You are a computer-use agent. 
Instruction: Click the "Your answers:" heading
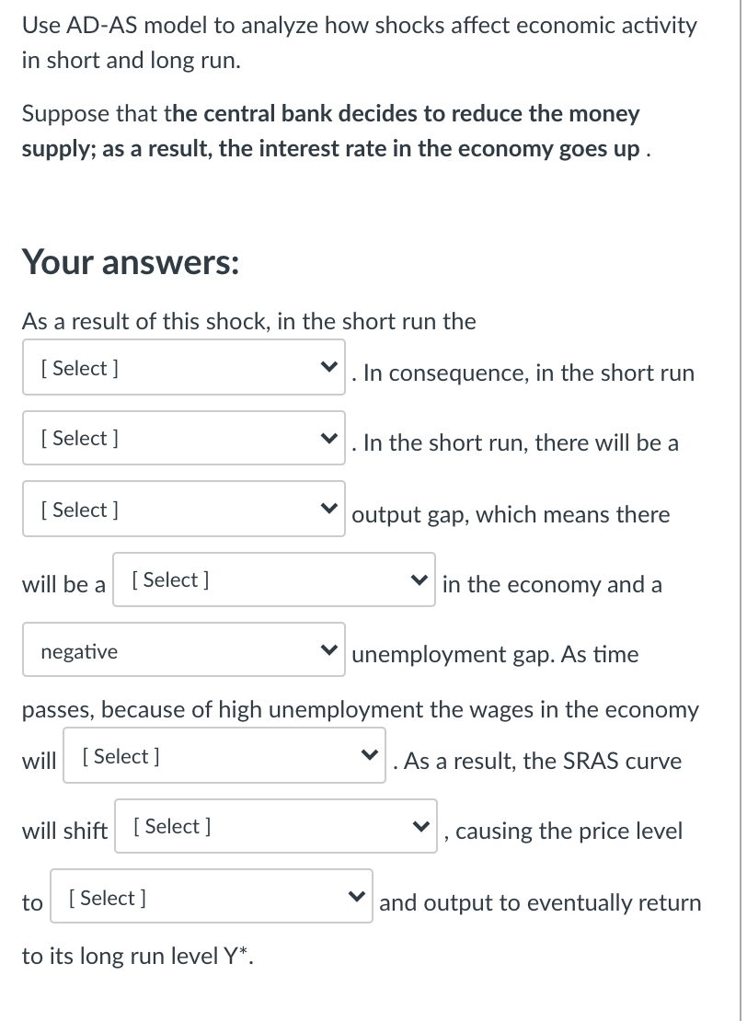pos(131,262)
